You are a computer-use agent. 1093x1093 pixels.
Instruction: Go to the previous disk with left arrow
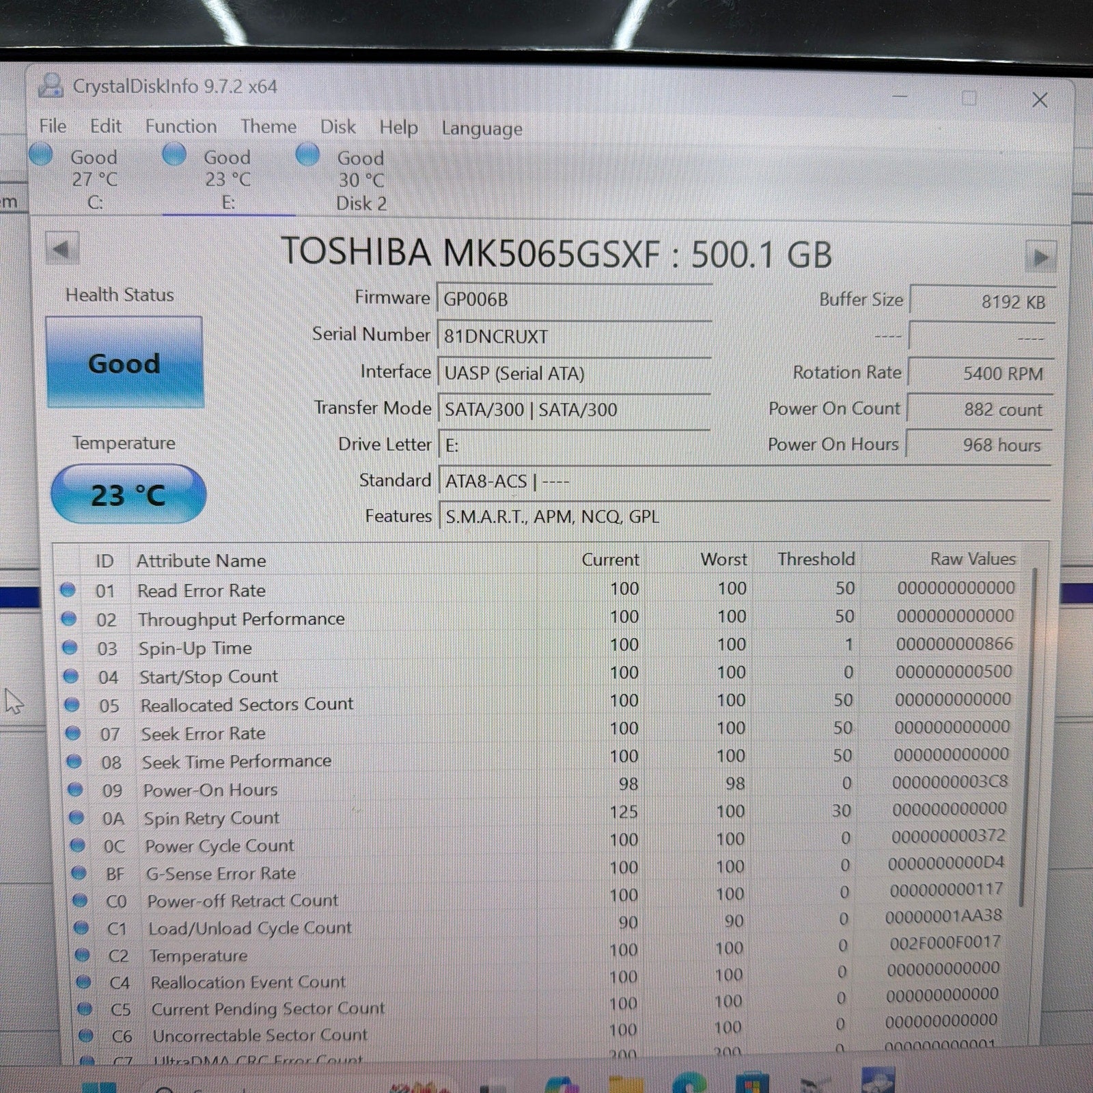(x=62, y=249)
